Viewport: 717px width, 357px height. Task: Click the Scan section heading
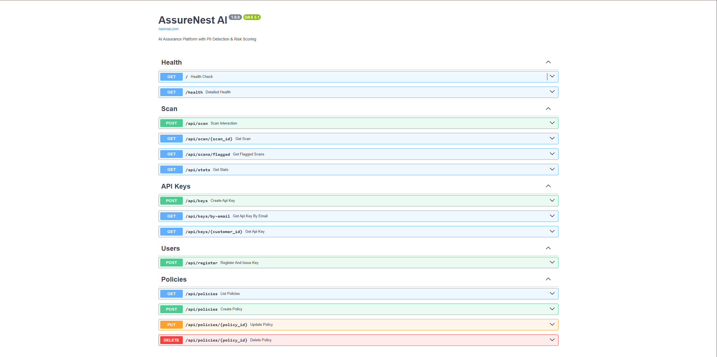(169, 109)
